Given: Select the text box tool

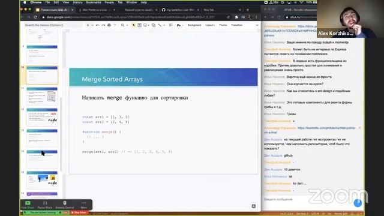Looking at the screenshot, I should 139,25.
